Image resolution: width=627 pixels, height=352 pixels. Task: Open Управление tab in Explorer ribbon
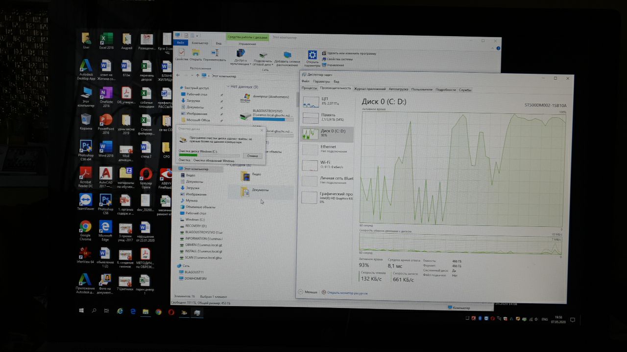pos(247,44)
